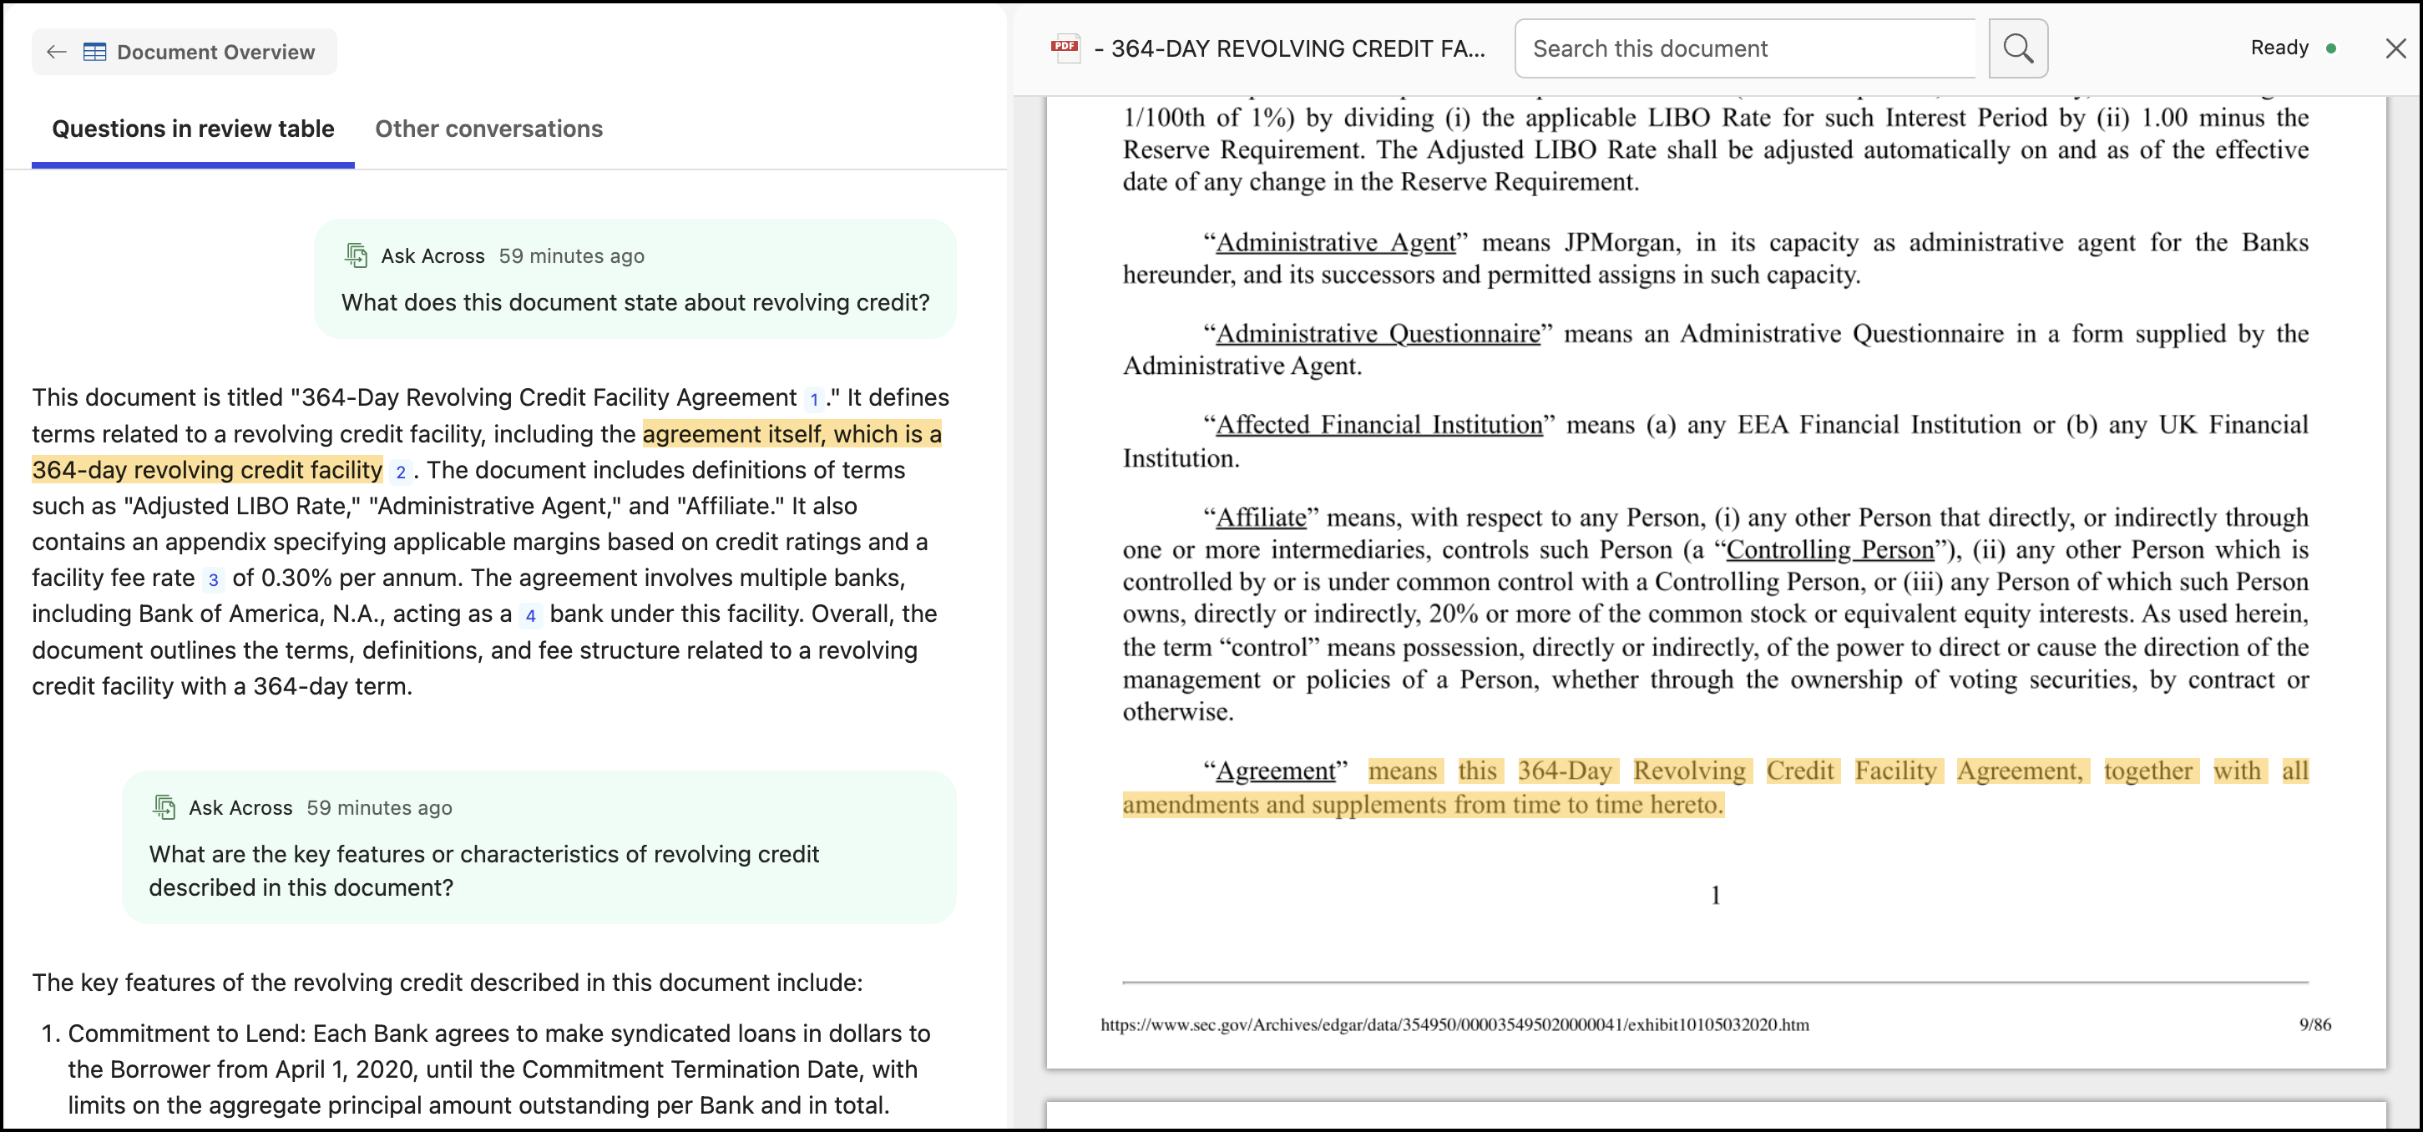The image size is (2423, 1132).
Task: Click the second Ask Across icon
Action: (x=164, y=806)
